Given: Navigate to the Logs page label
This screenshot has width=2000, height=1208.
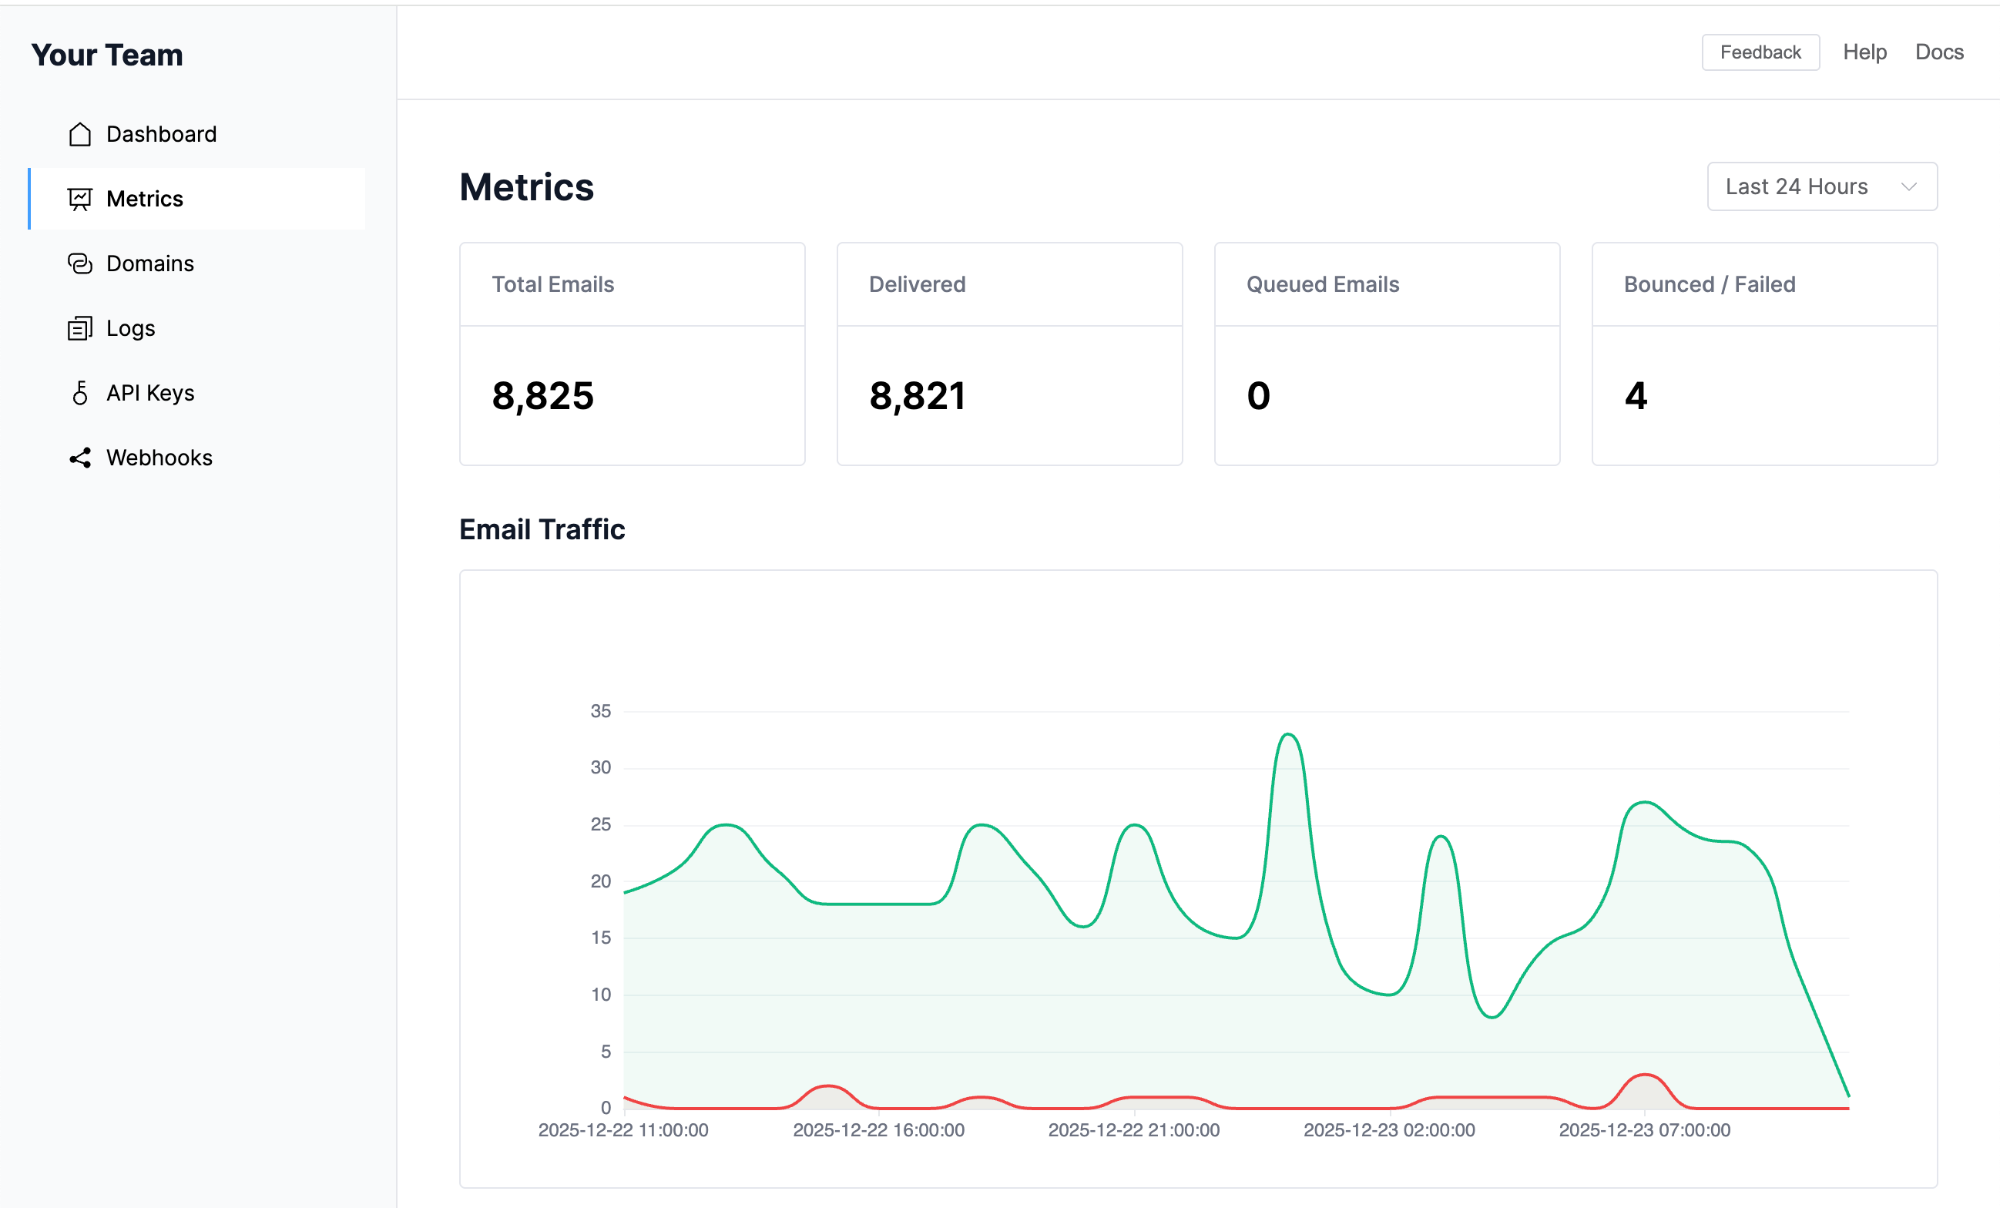Looking at the screenshot, I should (x=131, y=328).
